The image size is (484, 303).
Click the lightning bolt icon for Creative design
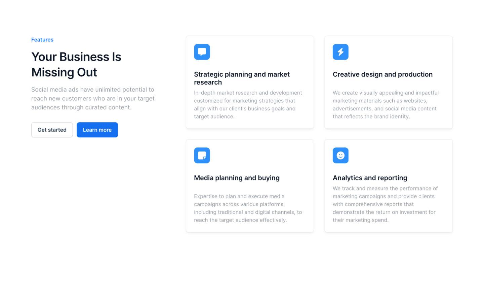click(340, 52)
